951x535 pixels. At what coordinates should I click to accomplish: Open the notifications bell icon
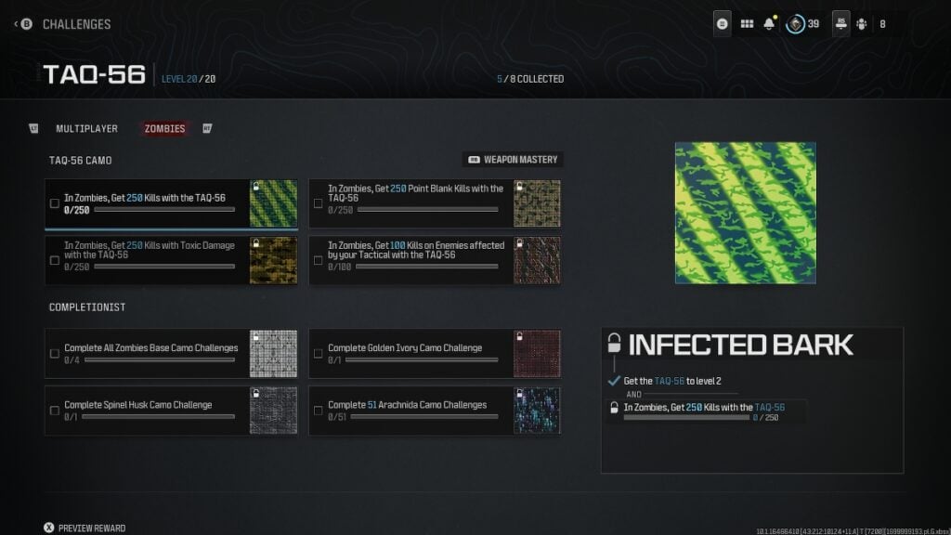[x=768, y=23]
